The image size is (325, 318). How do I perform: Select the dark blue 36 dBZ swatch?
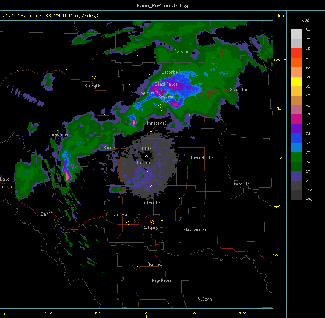tap(296, 138)
